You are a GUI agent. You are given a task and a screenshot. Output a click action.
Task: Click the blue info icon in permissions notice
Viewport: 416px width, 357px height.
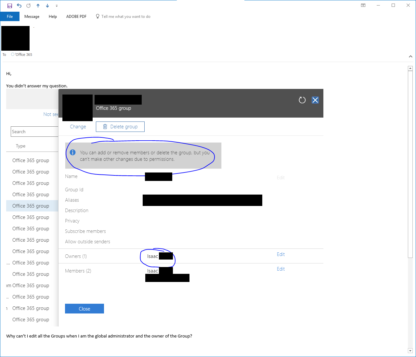pyautogui.click(x=73, y=152)
